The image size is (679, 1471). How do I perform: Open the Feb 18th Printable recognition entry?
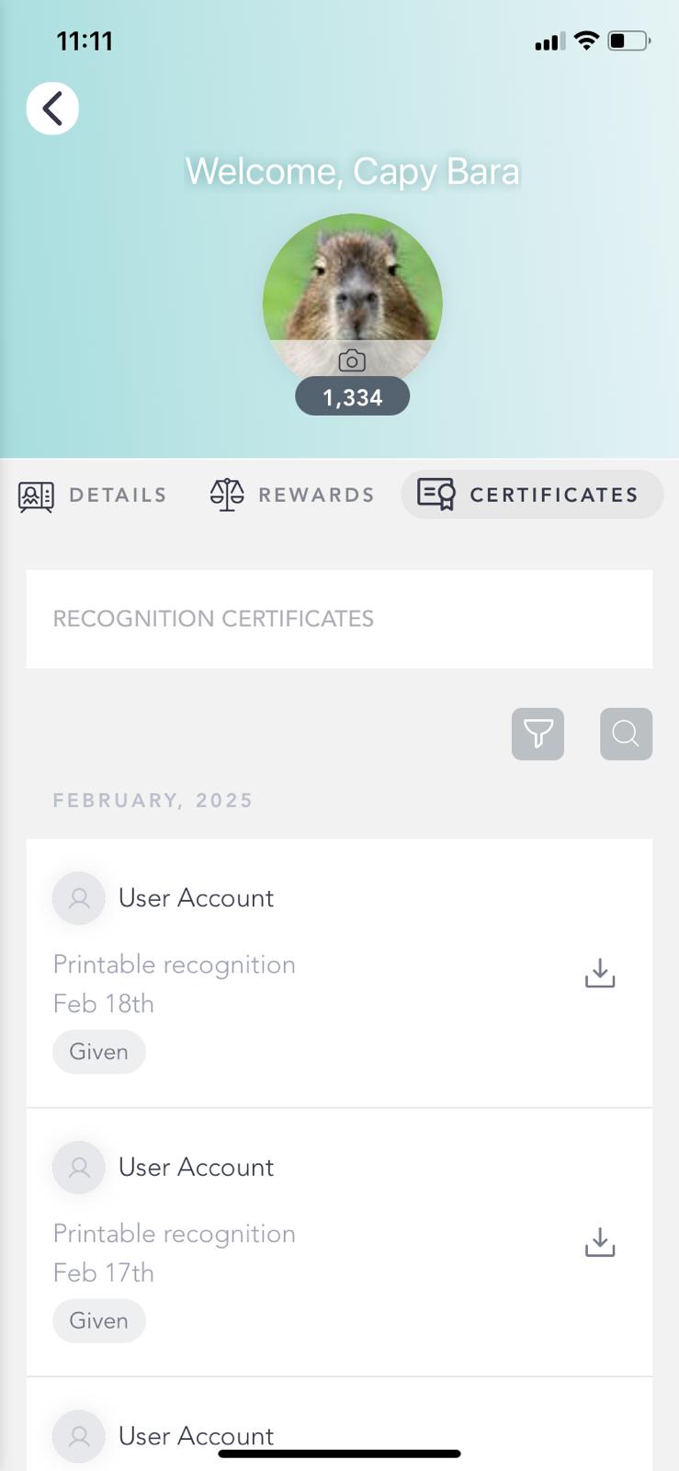point(175,964)
